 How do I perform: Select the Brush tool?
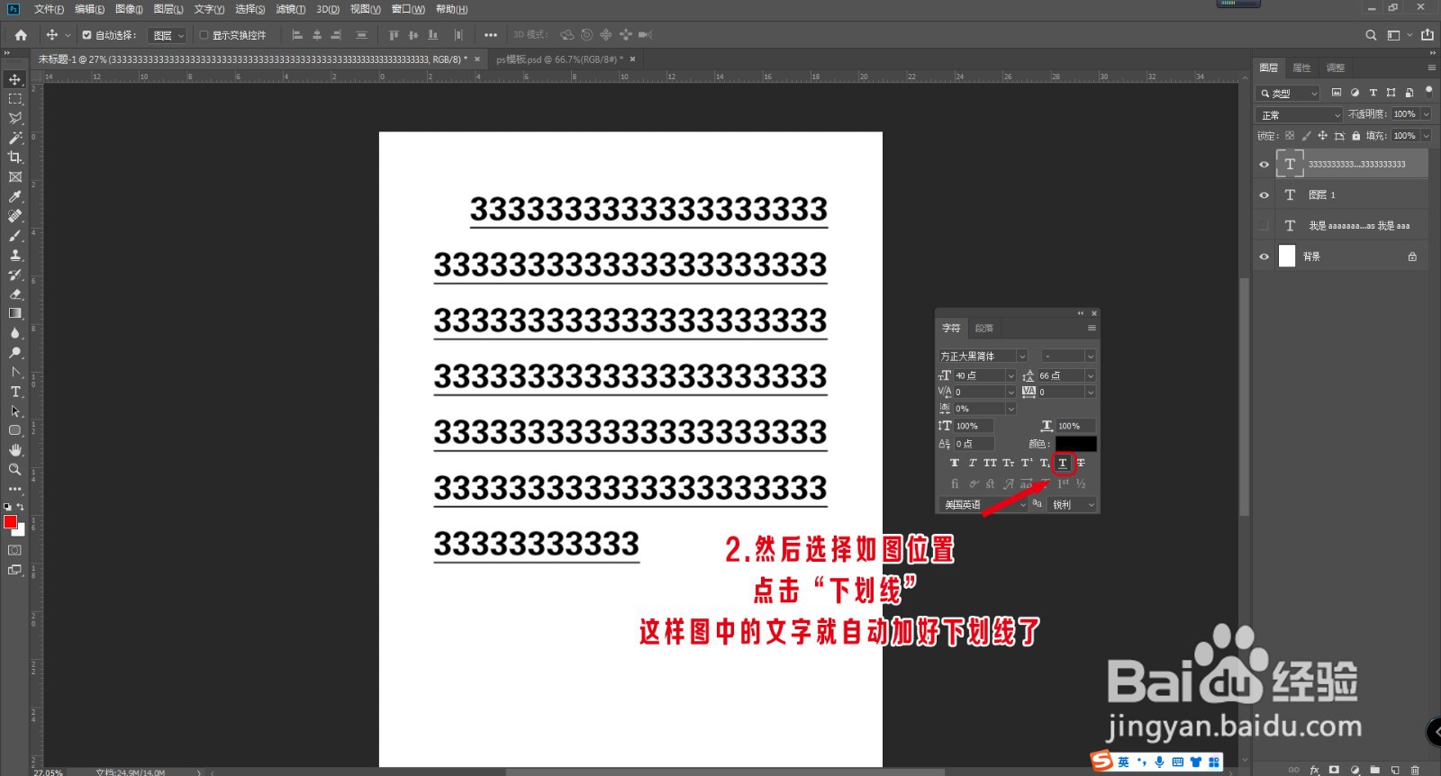pos(15,236)
